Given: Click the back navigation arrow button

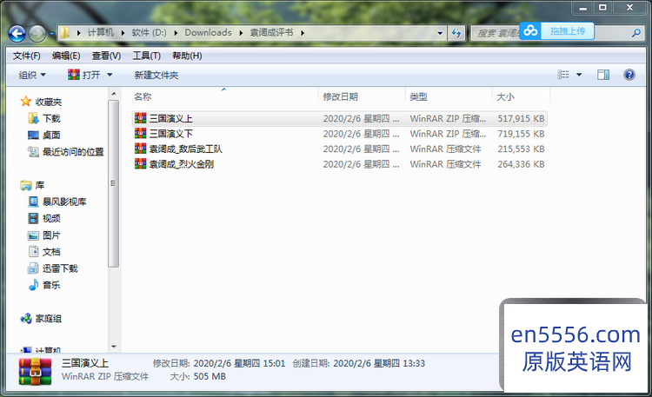Looking at the screenshot, I should coord(17,33).
